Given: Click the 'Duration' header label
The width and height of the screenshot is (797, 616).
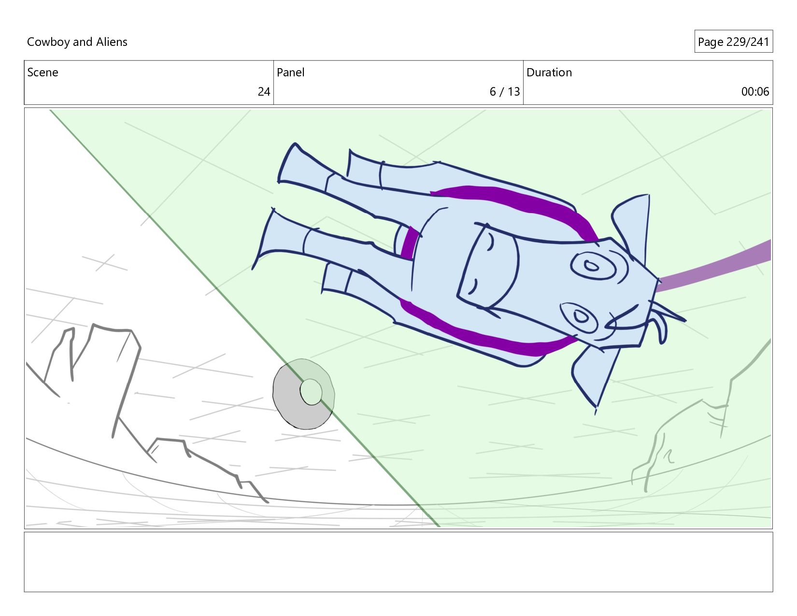Looking at the screenshot, I should click(549, 72).
